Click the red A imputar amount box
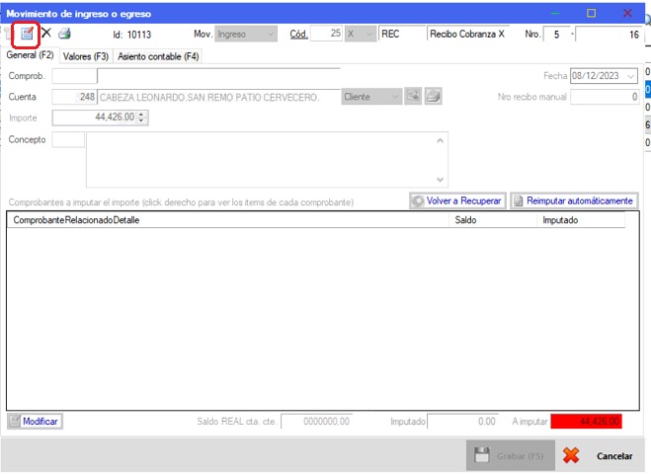 [586, 422]
